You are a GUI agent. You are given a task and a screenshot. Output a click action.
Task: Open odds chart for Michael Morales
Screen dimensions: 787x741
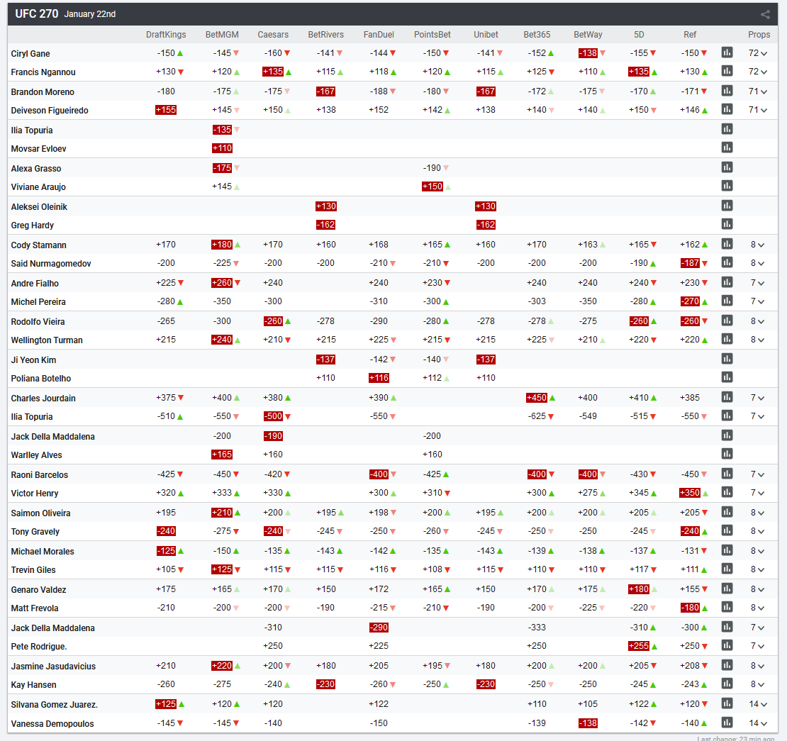[x=727, y=550]
